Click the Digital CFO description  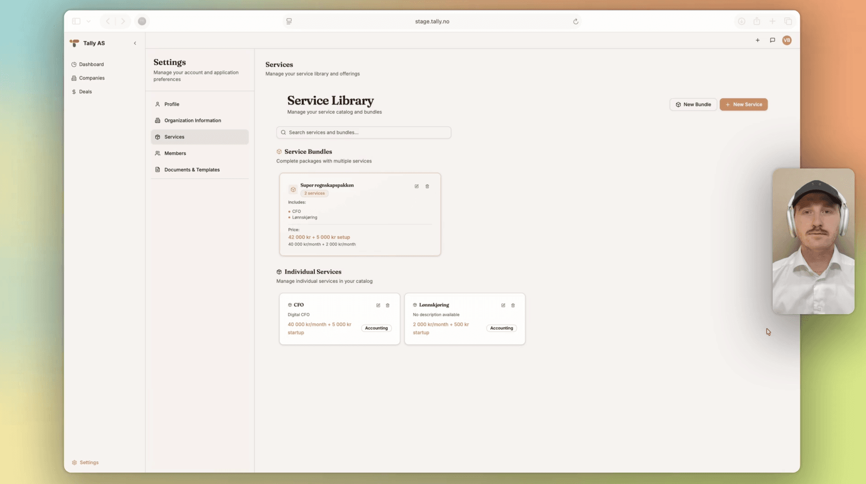(299, 315)
